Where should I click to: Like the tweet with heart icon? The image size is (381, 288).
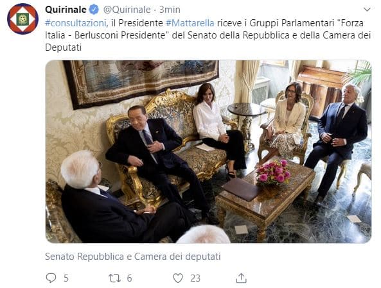pyautogui.click(x=178, y=278)
